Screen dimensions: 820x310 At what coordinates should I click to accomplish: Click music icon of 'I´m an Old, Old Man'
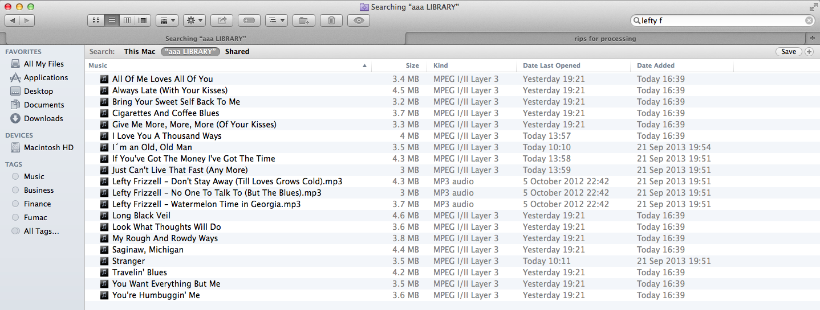pos(104,147)
